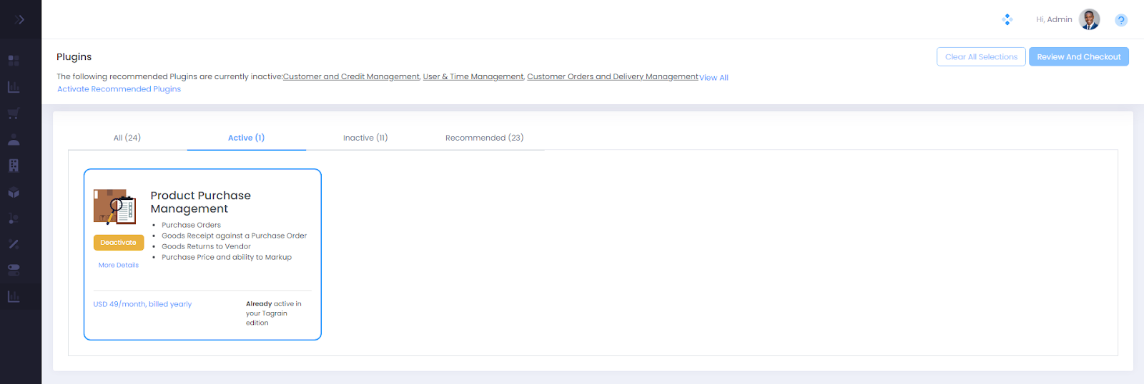Click USD 49/month, billed yearly price

(142, 304)
